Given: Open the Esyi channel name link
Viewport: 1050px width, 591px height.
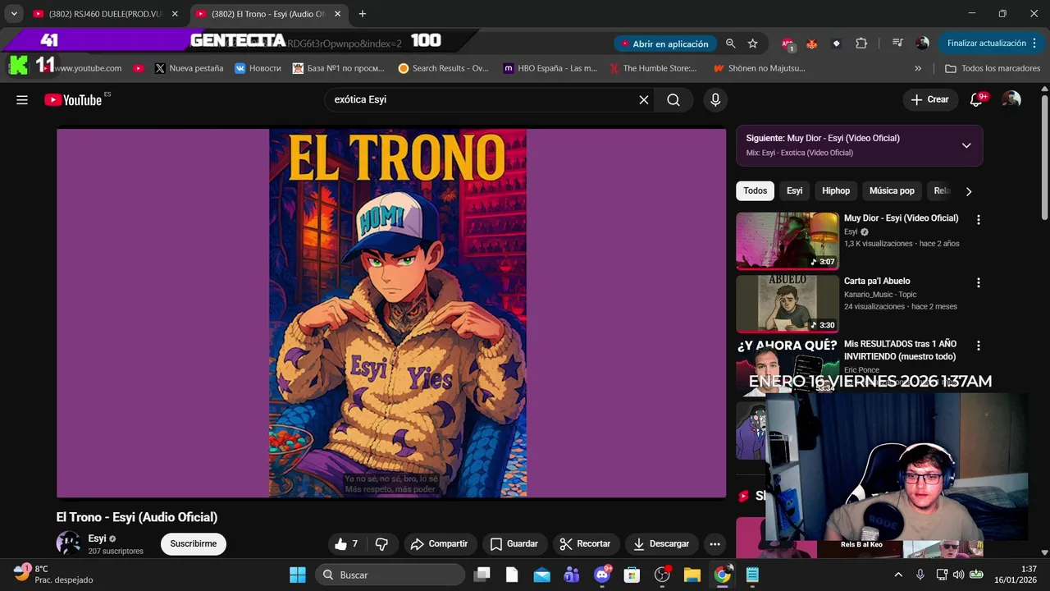Looking at the screenshot, I should click(97, 538).
